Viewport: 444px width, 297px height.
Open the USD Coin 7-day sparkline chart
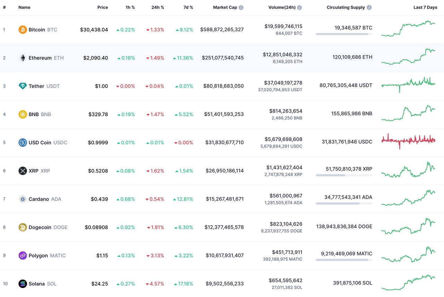(408, 140)
